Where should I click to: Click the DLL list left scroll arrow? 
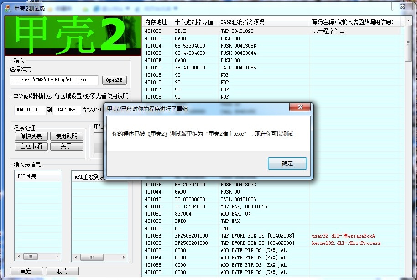click(x=18, y=257)
